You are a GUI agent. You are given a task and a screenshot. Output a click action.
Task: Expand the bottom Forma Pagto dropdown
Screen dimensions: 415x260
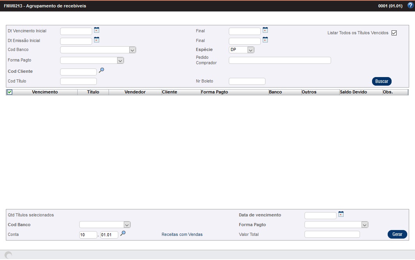tap(365, 225)
